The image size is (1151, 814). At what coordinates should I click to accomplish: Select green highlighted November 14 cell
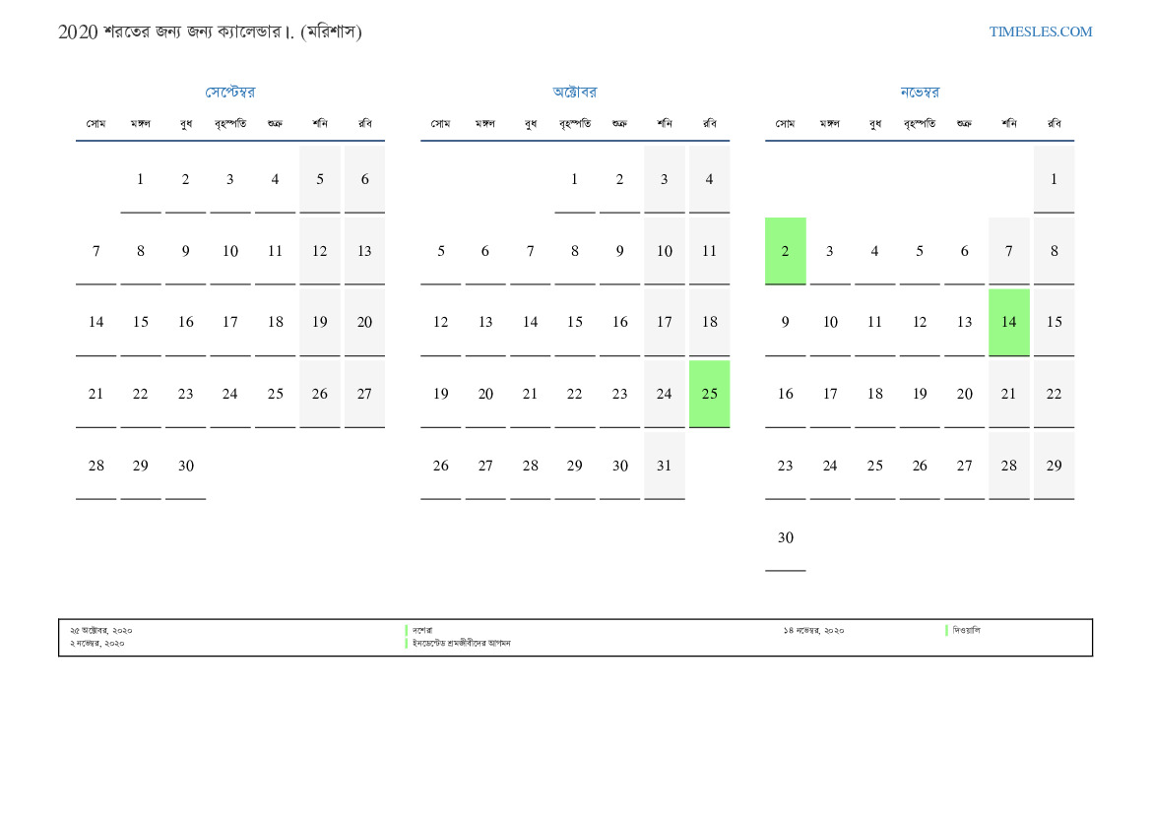[1008, 322]
